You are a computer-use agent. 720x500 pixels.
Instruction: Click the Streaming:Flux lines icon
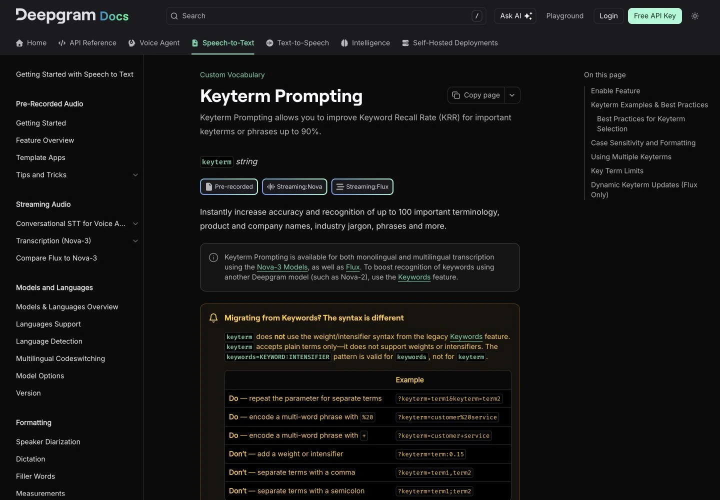[340, 186]
